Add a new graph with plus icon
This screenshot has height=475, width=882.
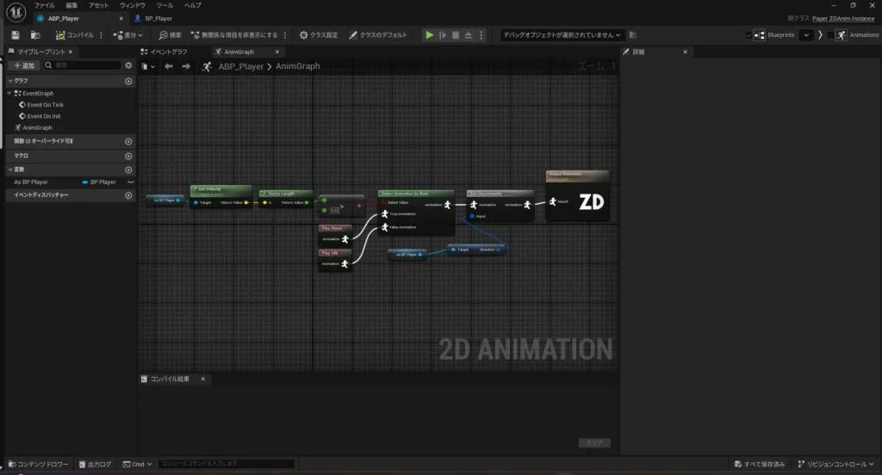coord(128,82)
